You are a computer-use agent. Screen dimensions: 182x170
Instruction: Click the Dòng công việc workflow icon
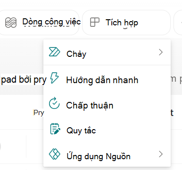click(x=11, y=23)
